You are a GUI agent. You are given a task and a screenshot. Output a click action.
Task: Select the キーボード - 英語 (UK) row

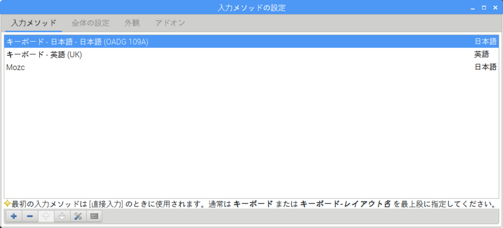tap(251, 54)
